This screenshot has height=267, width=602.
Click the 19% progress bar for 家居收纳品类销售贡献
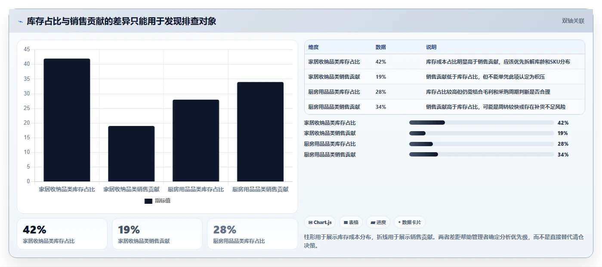pyautogui.click(x=482, y=133)
